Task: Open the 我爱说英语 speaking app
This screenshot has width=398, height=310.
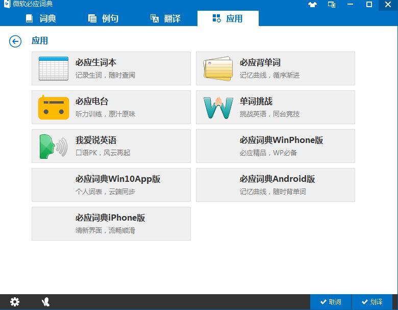Action: pyautogui.click(x=111, y=146)
